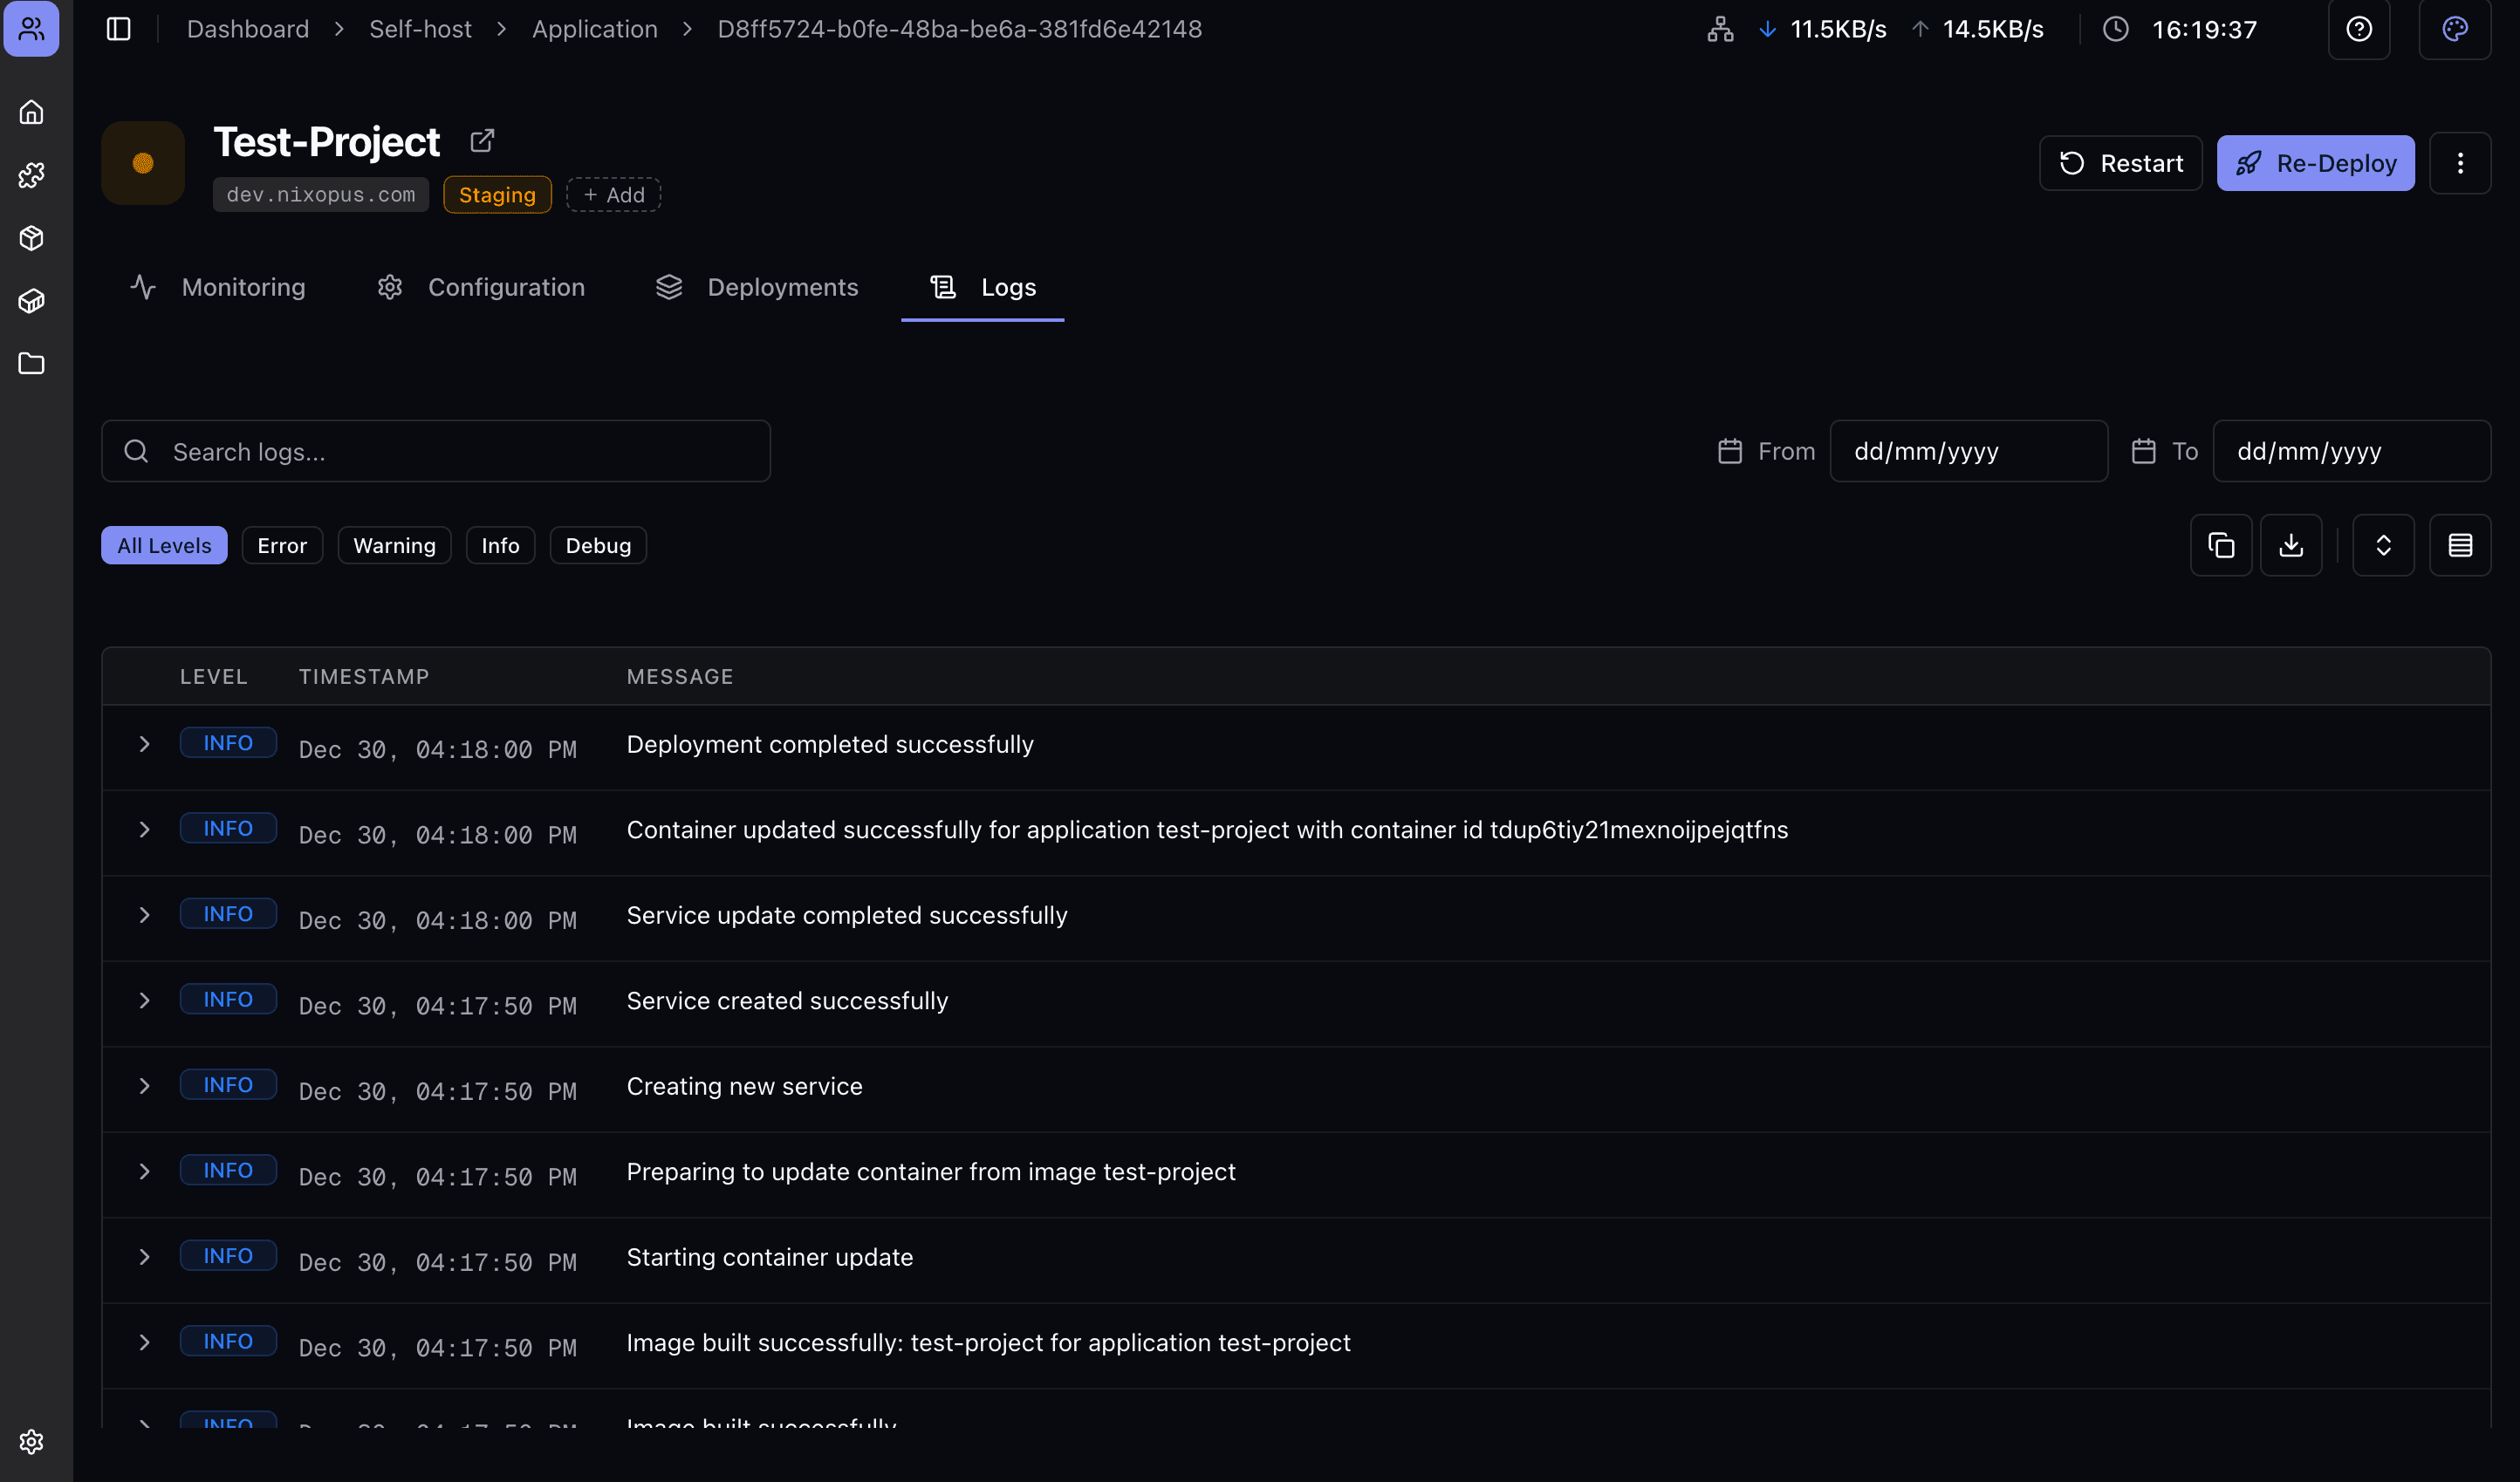The image size is (2520, 1482).
Task: Open settings gear at bottom of sidebar
Action: (31, 1441)
